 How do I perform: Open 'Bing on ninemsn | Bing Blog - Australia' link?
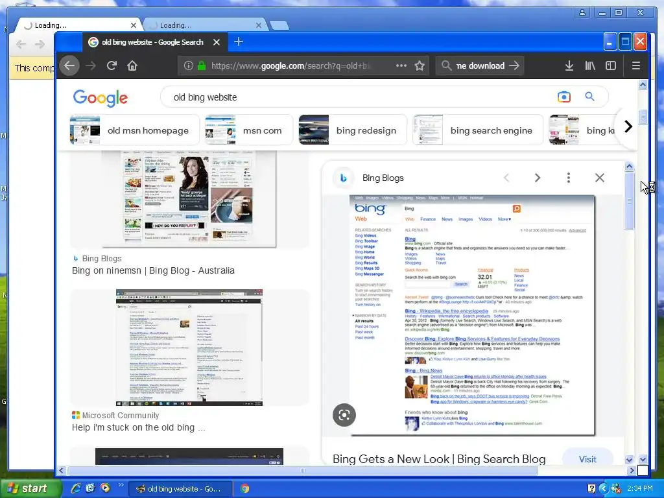(153, 270)
